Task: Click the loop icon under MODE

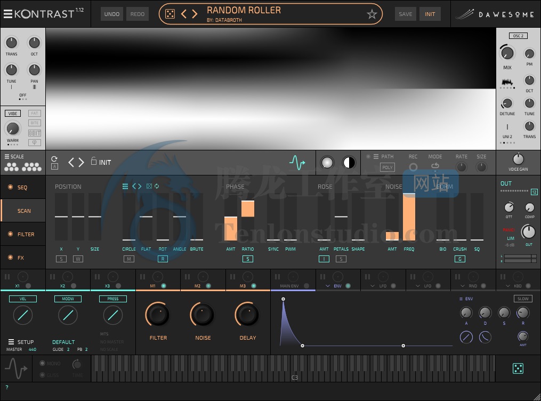Action: tap(435, 166)
